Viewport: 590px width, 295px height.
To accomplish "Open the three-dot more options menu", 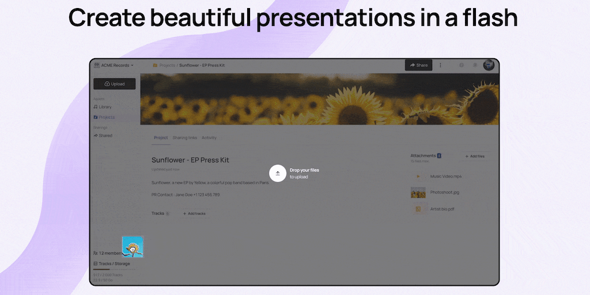I will 441,66.
